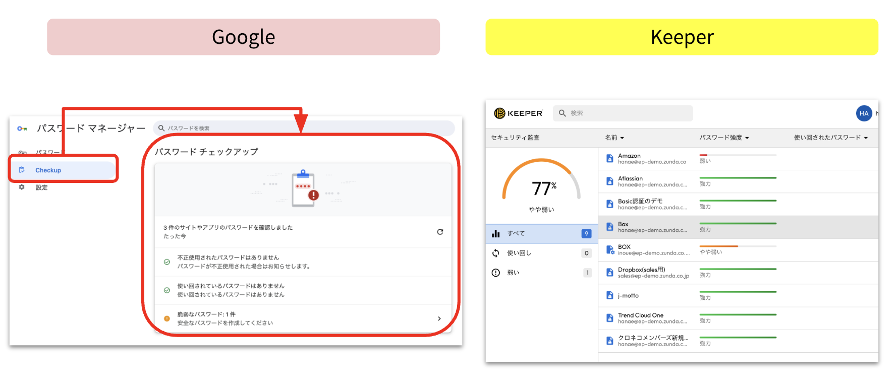Click the sales@ep-demo.zunda.co.jp email text
Screen dimensions: 895x387
[653, 276]
